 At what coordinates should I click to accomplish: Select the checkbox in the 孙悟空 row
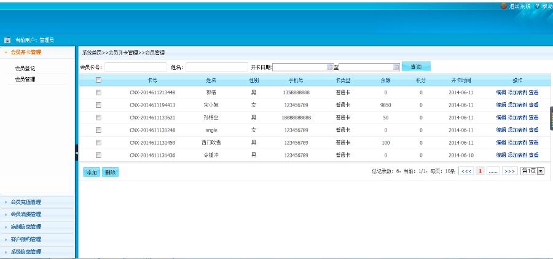pos(98,118)
